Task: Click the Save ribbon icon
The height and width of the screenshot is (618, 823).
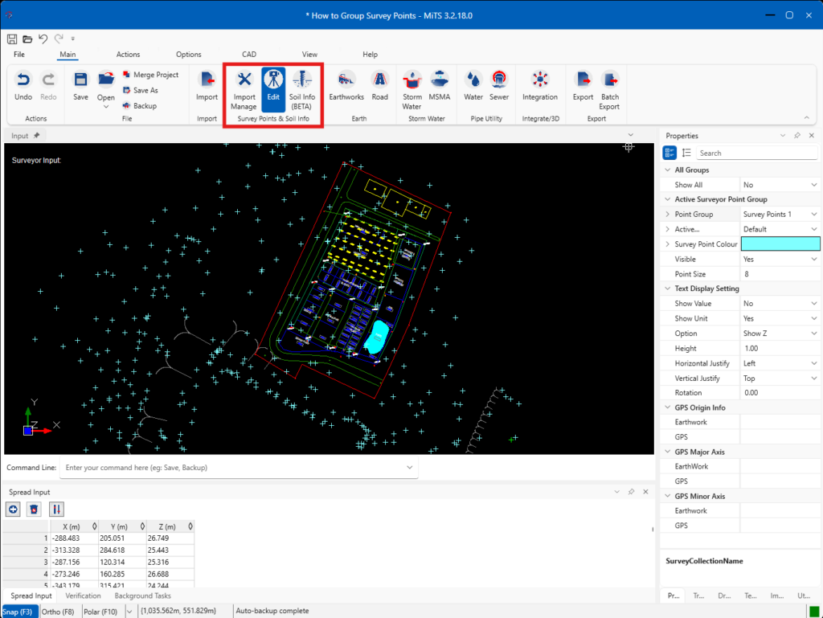Action: 80,86
